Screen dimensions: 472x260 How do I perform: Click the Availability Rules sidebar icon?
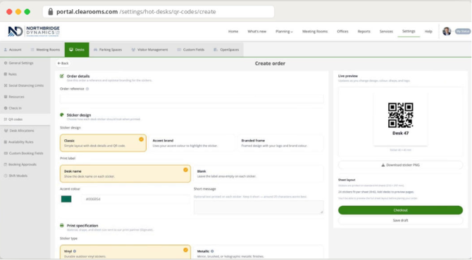[6, 142]
